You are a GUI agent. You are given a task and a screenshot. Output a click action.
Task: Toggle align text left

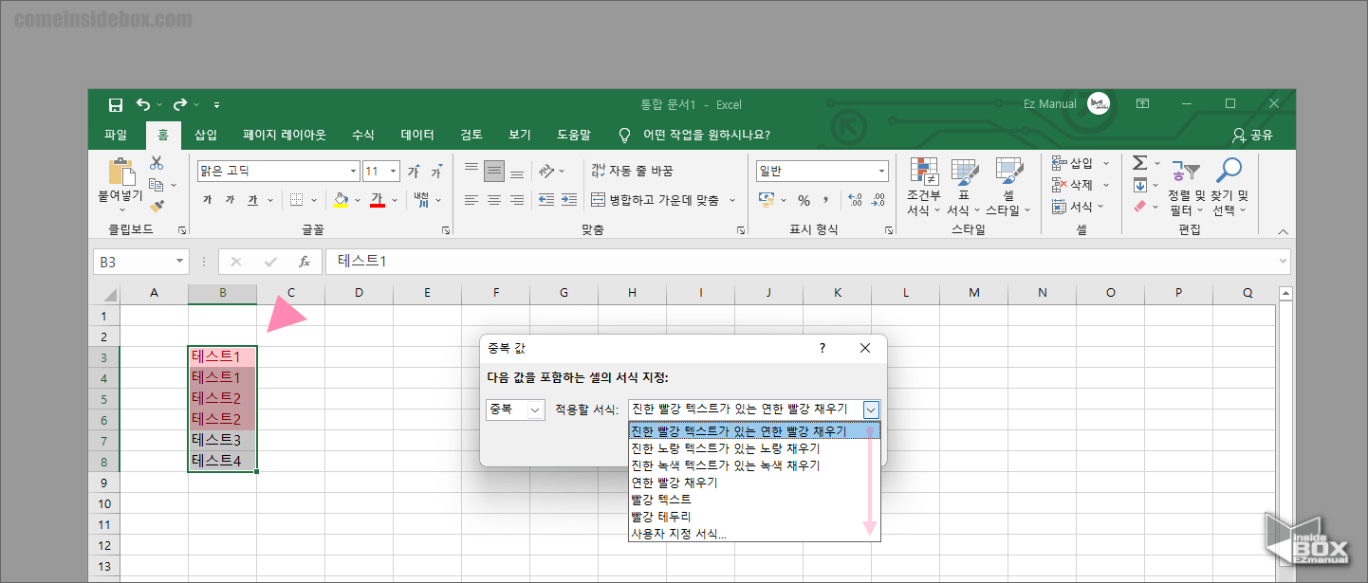(x=471, y=200)
